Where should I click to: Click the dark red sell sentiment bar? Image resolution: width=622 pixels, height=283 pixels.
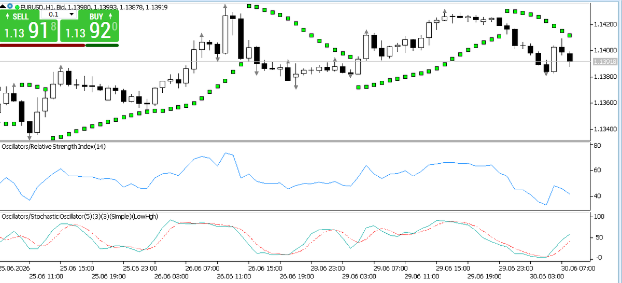point(42,45)
